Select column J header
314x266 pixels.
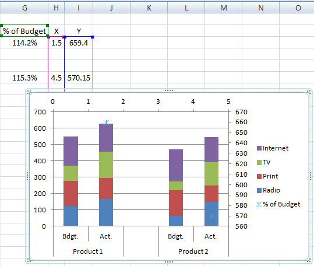coord(111,8)
